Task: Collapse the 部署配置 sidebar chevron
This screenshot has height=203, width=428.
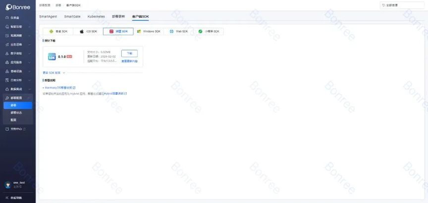Action: [x=29, y=98]
